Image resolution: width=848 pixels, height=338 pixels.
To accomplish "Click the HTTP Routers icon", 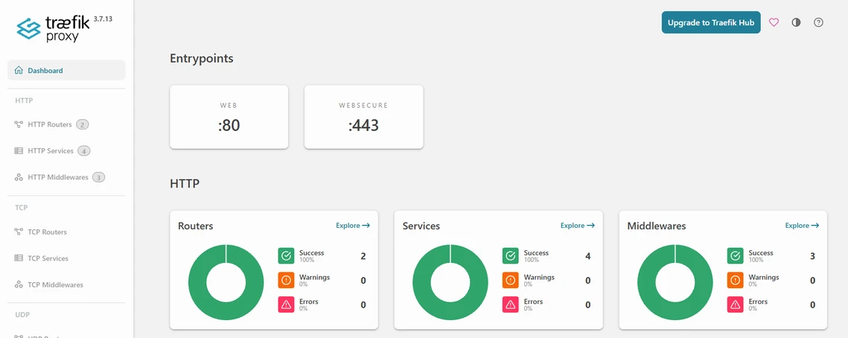I will pos(19,124).
